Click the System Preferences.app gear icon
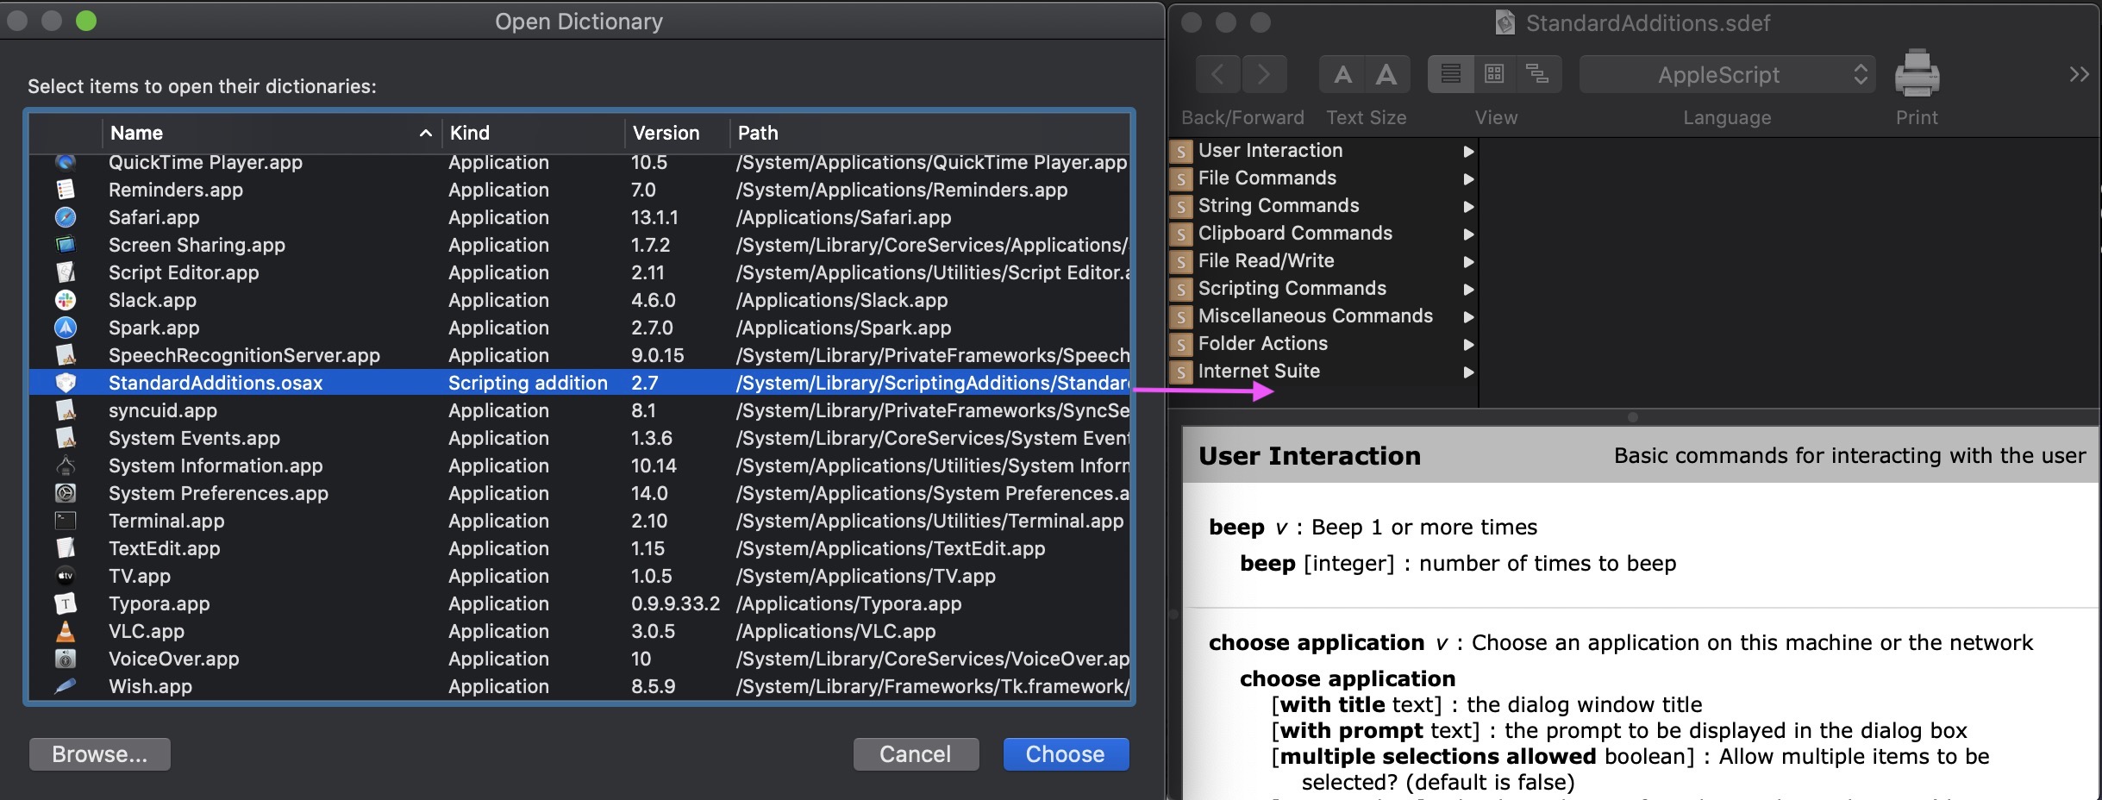 [x=66, y=493]
